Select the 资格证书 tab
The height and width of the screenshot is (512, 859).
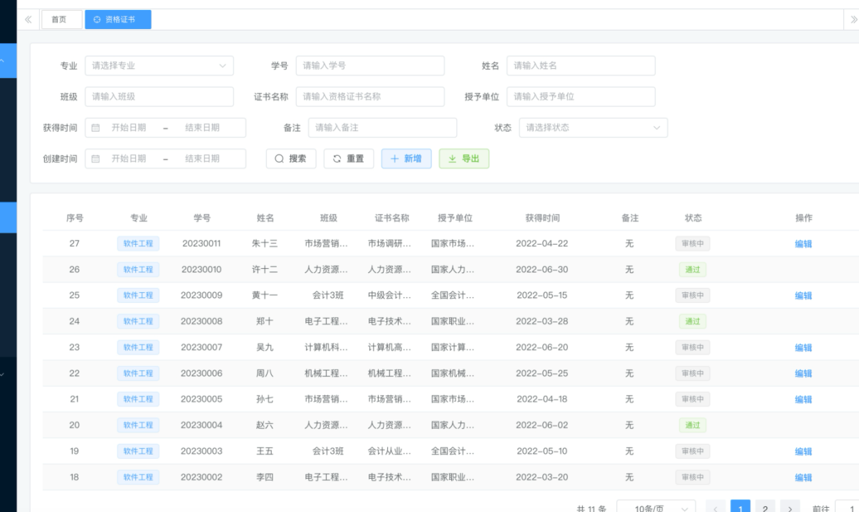coord(118,20)
